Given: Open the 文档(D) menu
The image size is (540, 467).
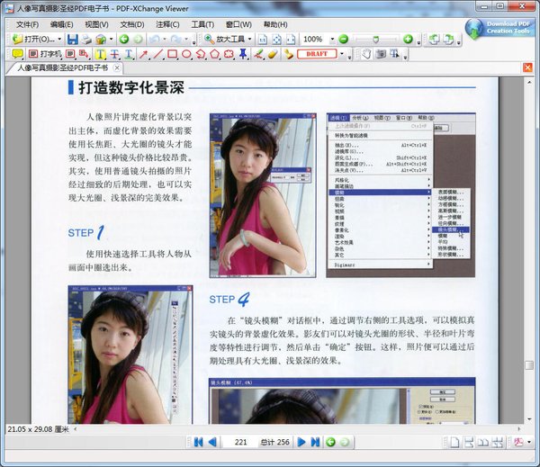Looking at the screenshot, I should tap(132, 24).
